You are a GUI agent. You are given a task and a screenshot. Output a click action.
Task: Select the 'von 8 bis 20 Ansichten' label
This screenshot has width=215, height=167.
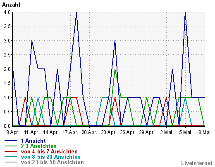(50, 157)
